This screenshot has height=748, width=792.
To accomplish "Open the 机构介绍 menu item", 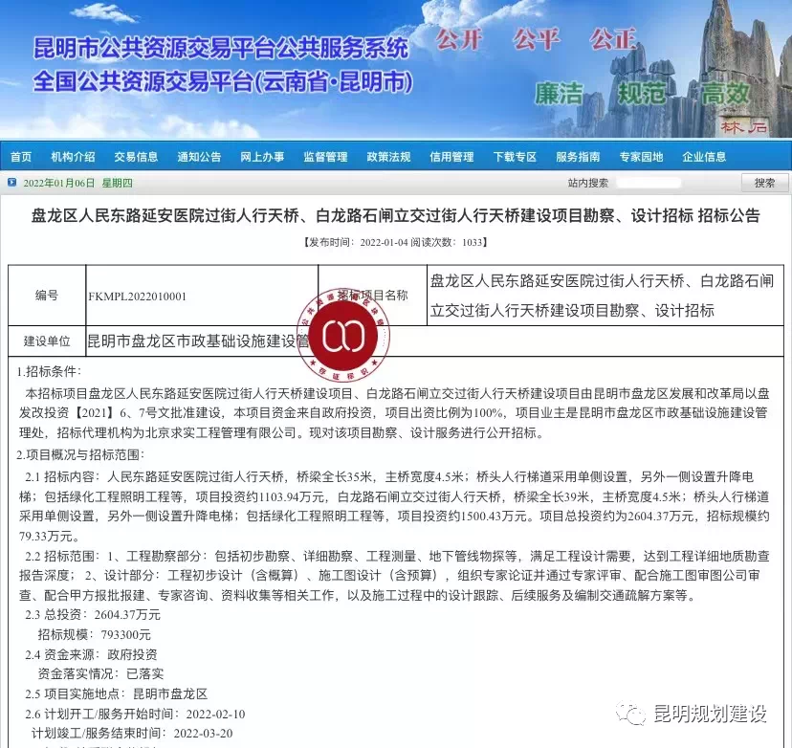I will click(x=73, y=157).
